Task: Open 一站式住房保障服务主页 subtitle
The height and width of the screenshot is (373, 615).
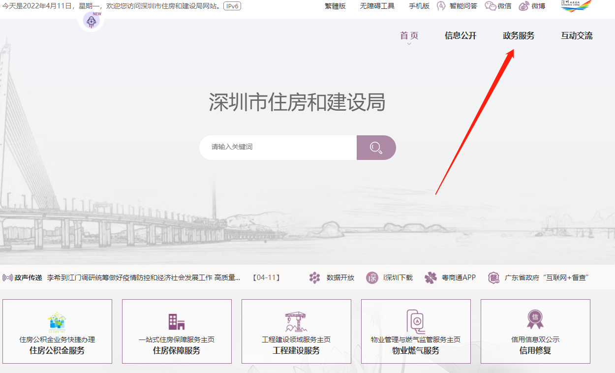Action: pos(177,340)
